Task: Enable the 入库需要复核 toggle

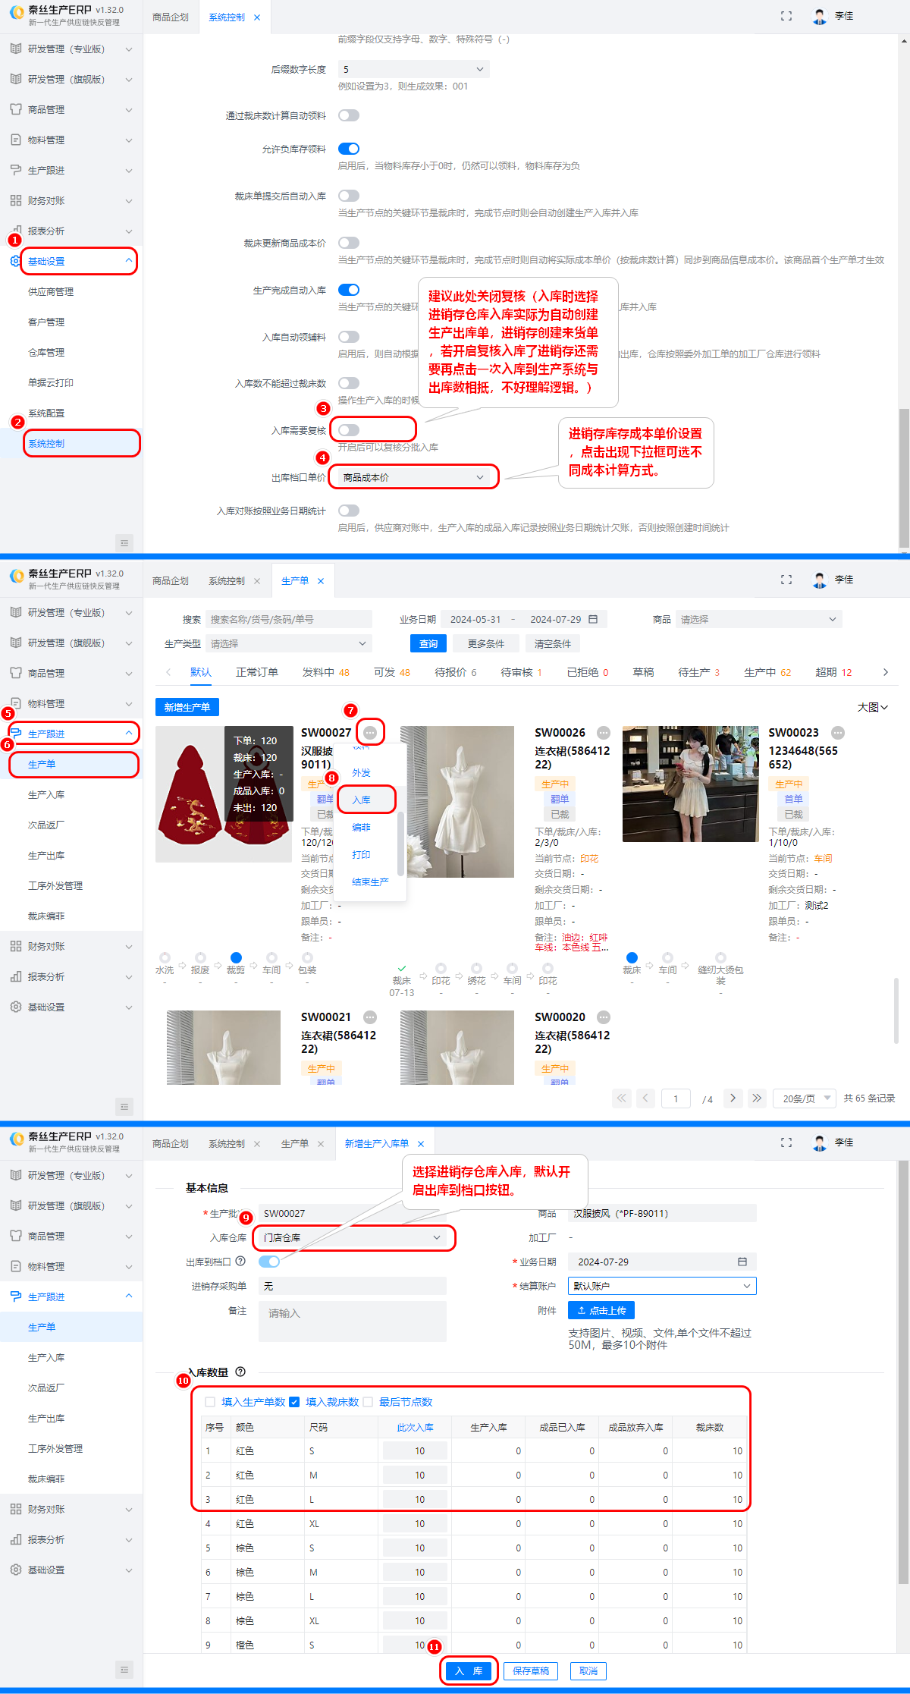Action: coord(349,430)
